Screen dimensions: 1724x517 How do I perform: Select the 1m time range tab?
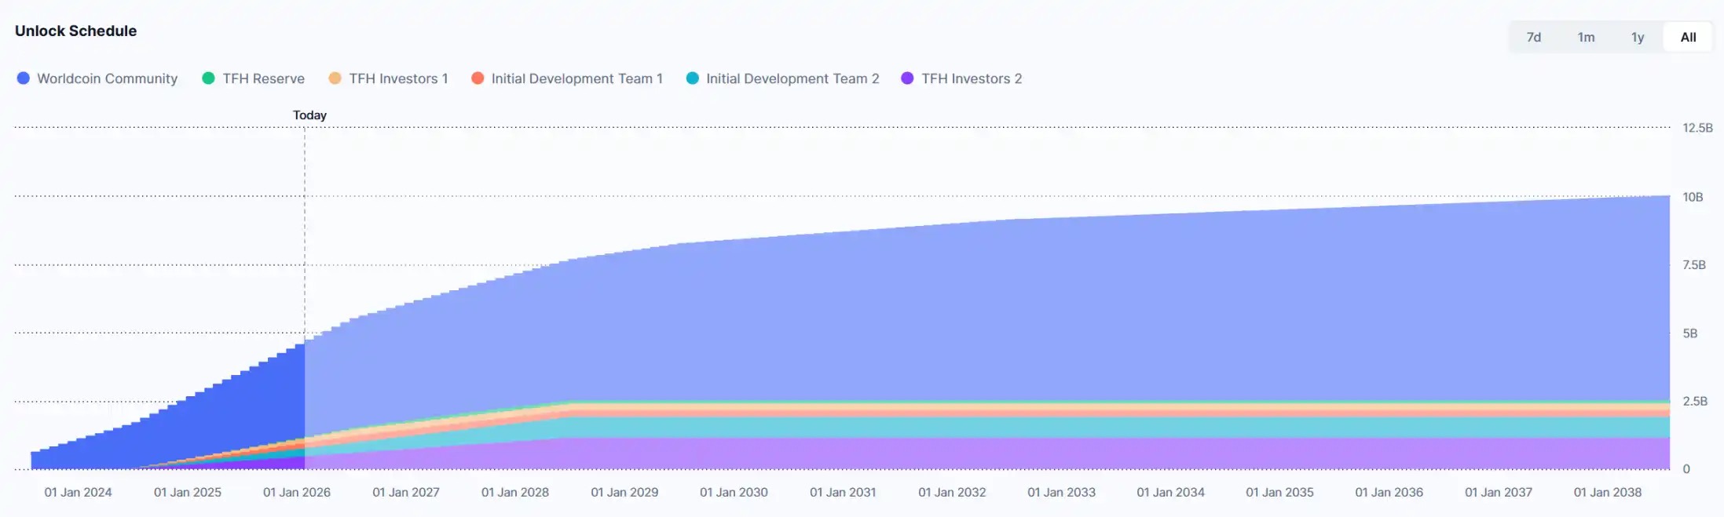(x=1586, y=37)
